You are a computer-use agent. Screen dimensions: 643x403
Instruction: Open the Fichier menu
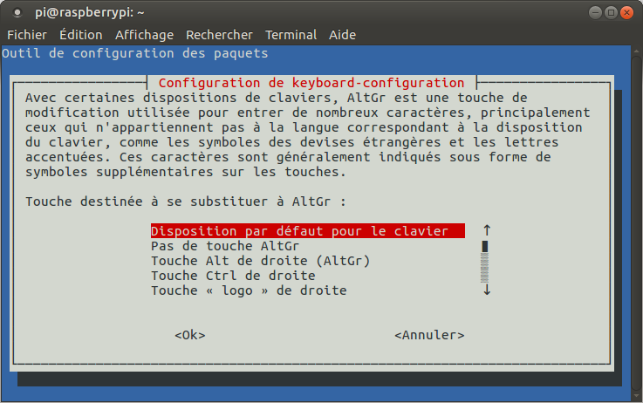[x=27, y=35]
